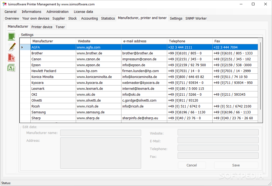Select the Hewlett Packard manufacturer cell
Viewport: 272px width, 186px height.
(x=53, y=71)
